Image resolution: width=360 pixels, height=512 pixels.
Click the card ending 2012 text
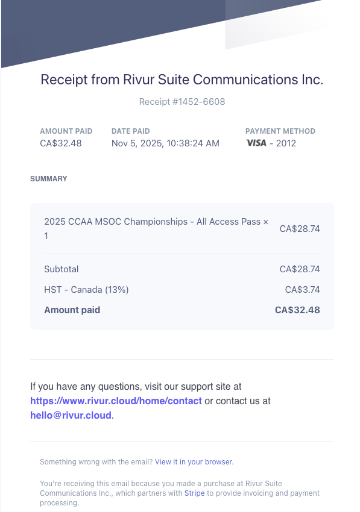click(x=286, y=143)
